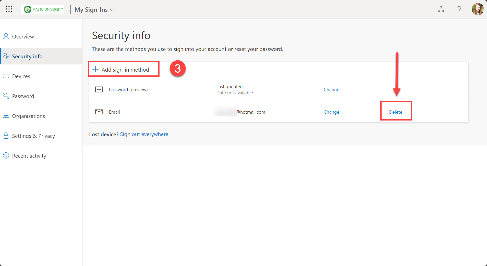Click the plus icon beside Add sign-in method
Screen dimensions: 487x266
95,70
